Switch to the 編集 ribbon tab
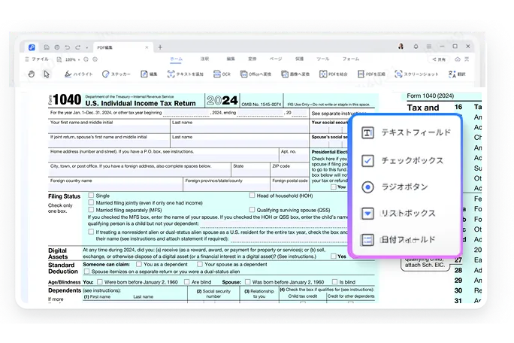This screenshot has height=343, width=514. pyautogui.click(x=231, y=59)
